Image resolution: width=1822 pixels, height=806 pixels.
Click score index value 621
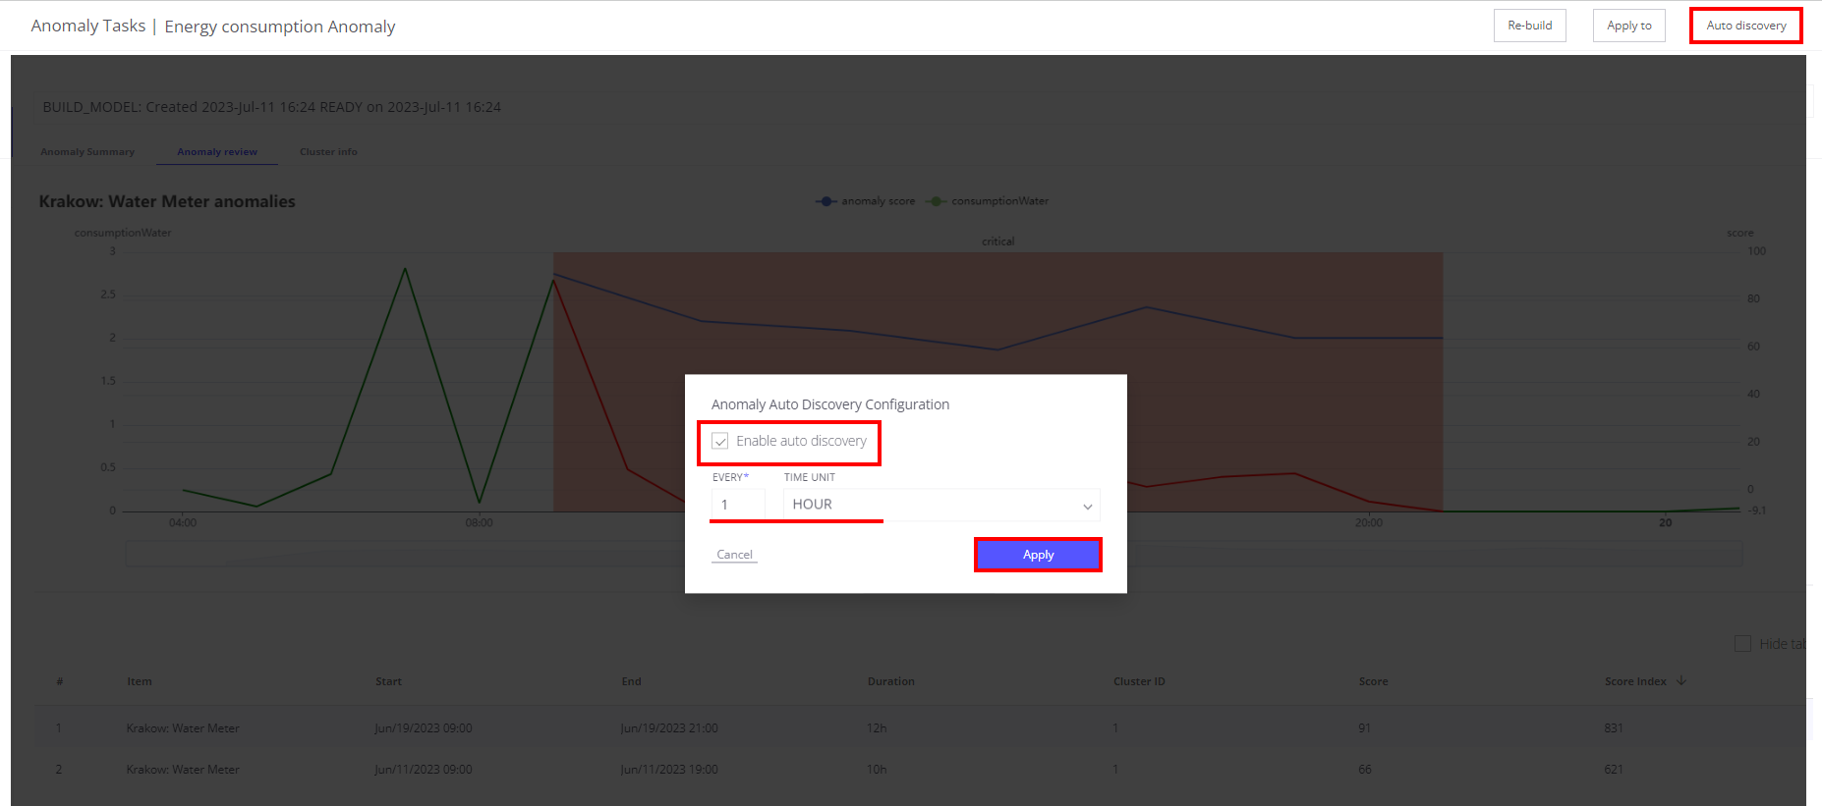(x=1614, y=770)
